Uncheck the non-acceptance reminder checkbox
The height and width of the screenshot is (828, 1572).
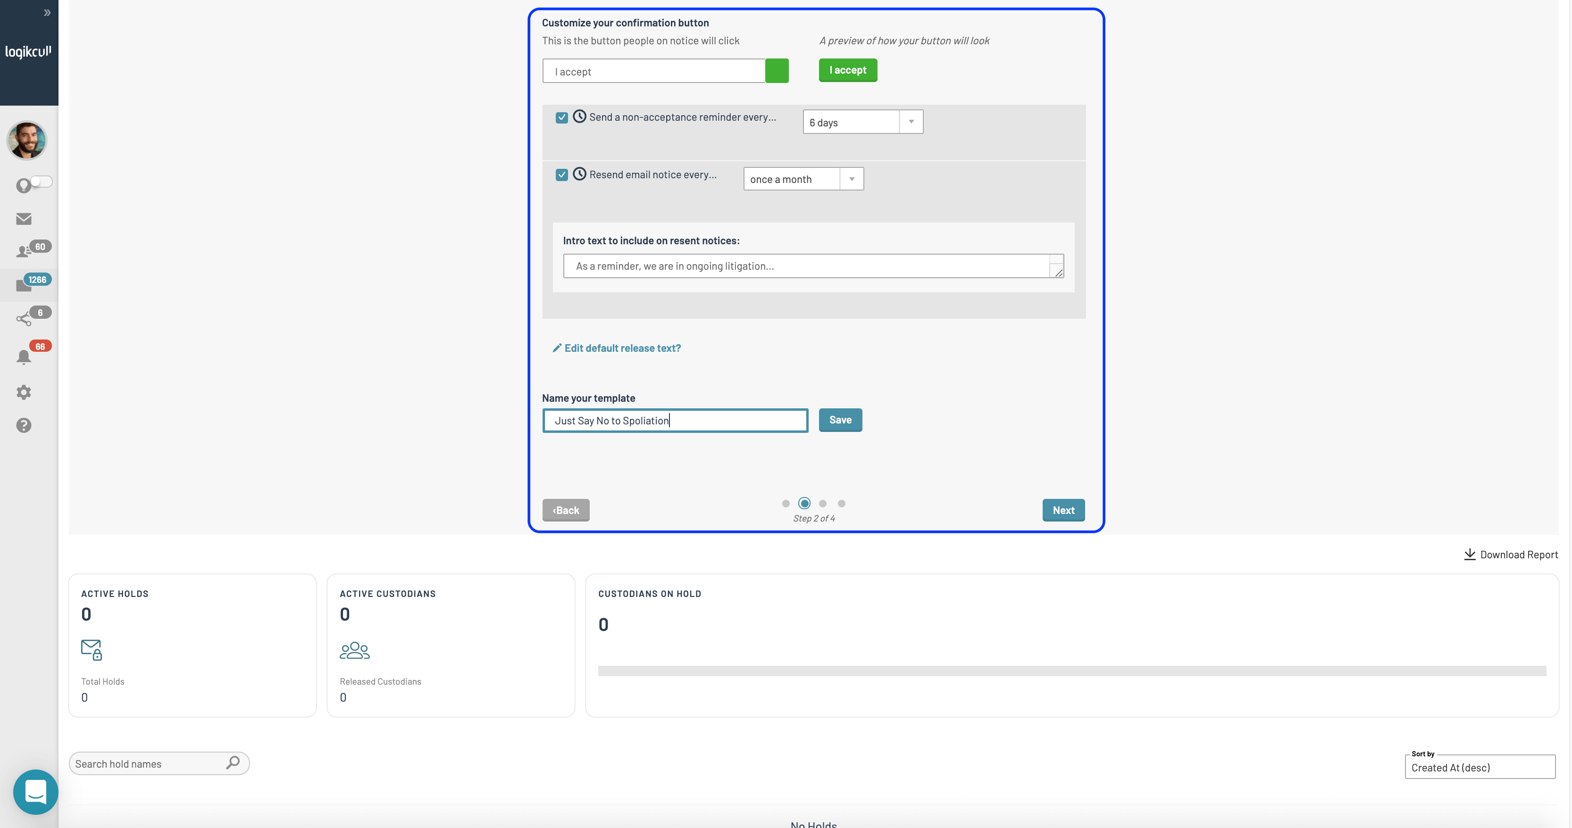click(561, 118)
